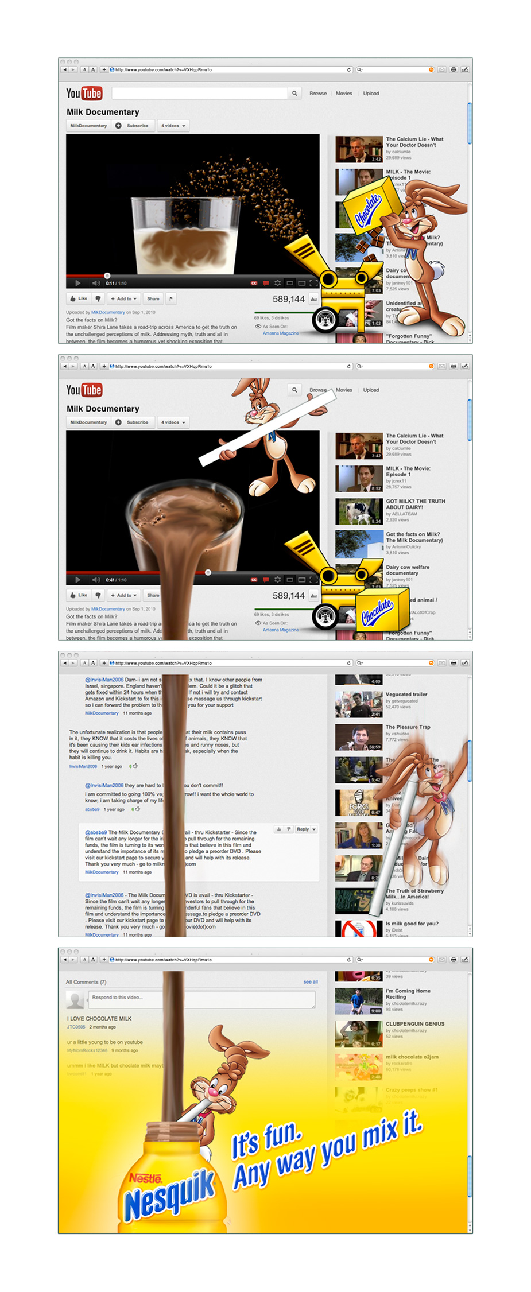Screen dimensions: 531x1292
Task: Click the progress scrubber at 0:41
Action: [x=208, y=572]
